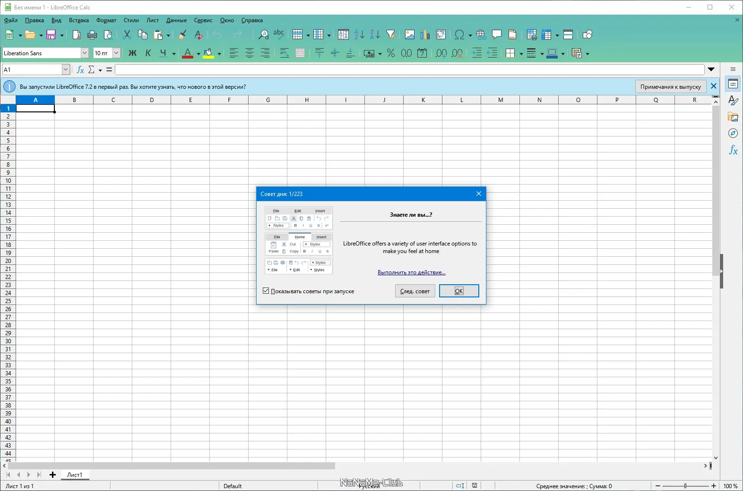Toggle center horizontally alignment

pyautogui.click(x=250, y=53)
